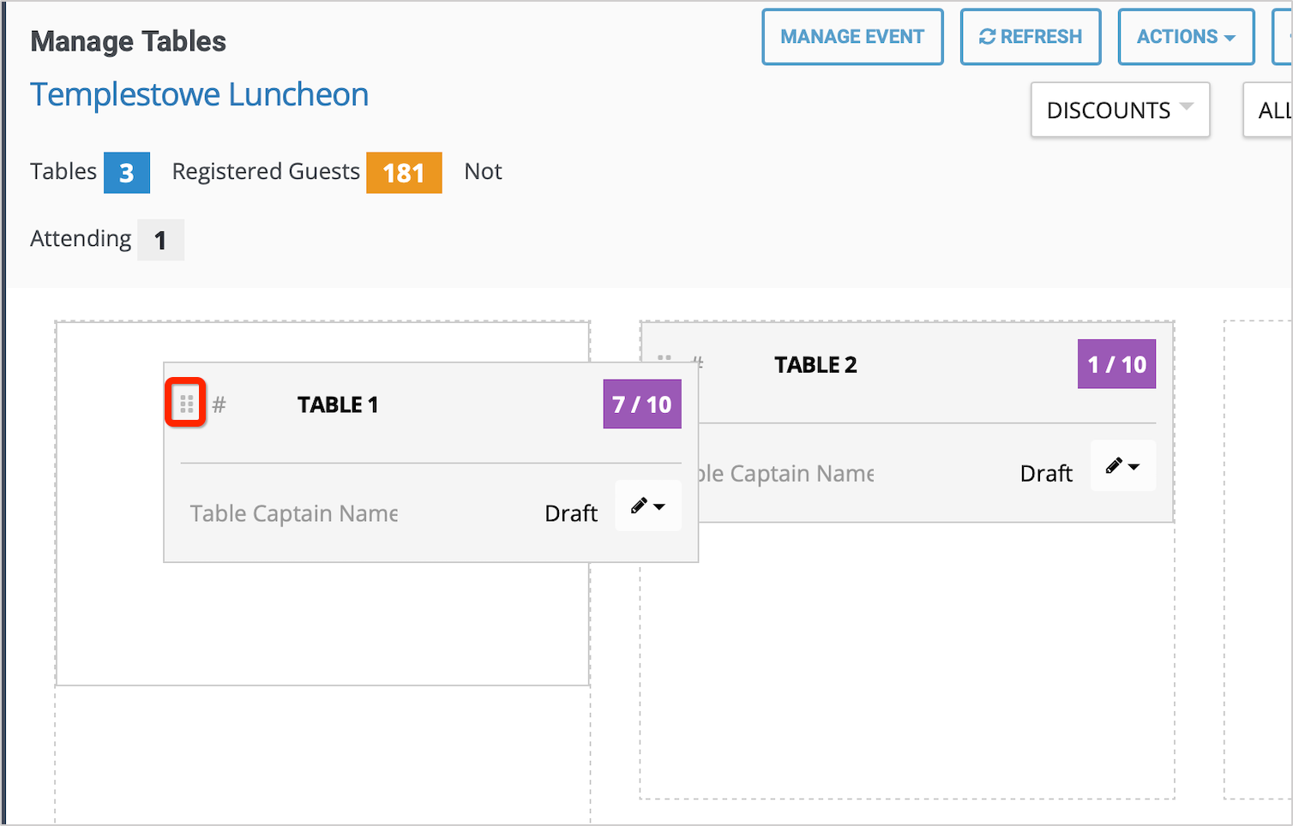Open the Manage Tables heading area

click(128, 40)
